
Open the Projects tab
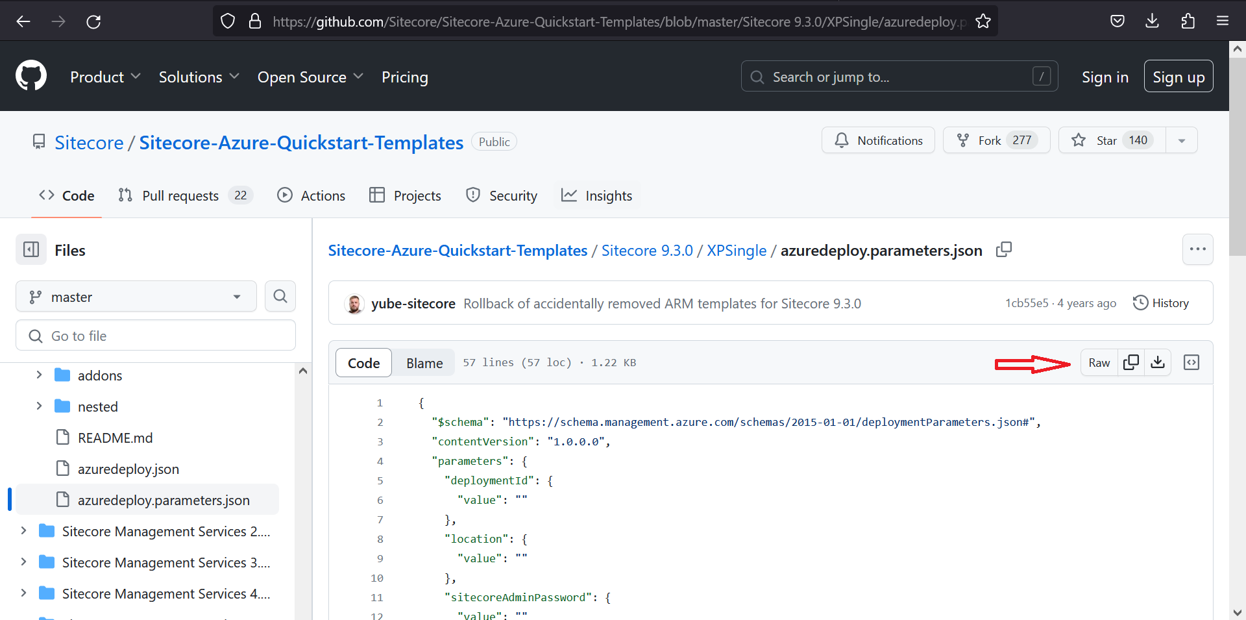[x=405, y=195]
